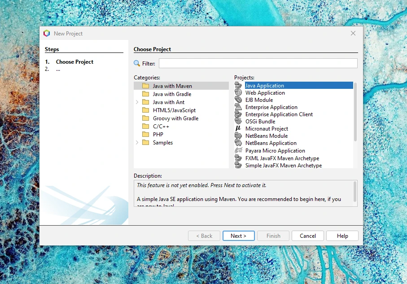The width and height of the screenshot is (407, 284).
Task: Click the HTML5/JavaScript folder icon
Action: coord(146,110)
